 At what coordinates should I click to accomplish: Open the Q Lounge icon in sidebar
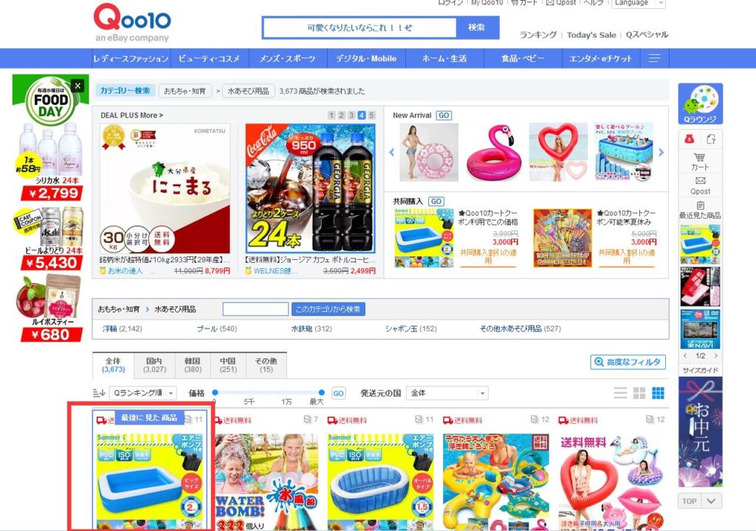point(700,103)
